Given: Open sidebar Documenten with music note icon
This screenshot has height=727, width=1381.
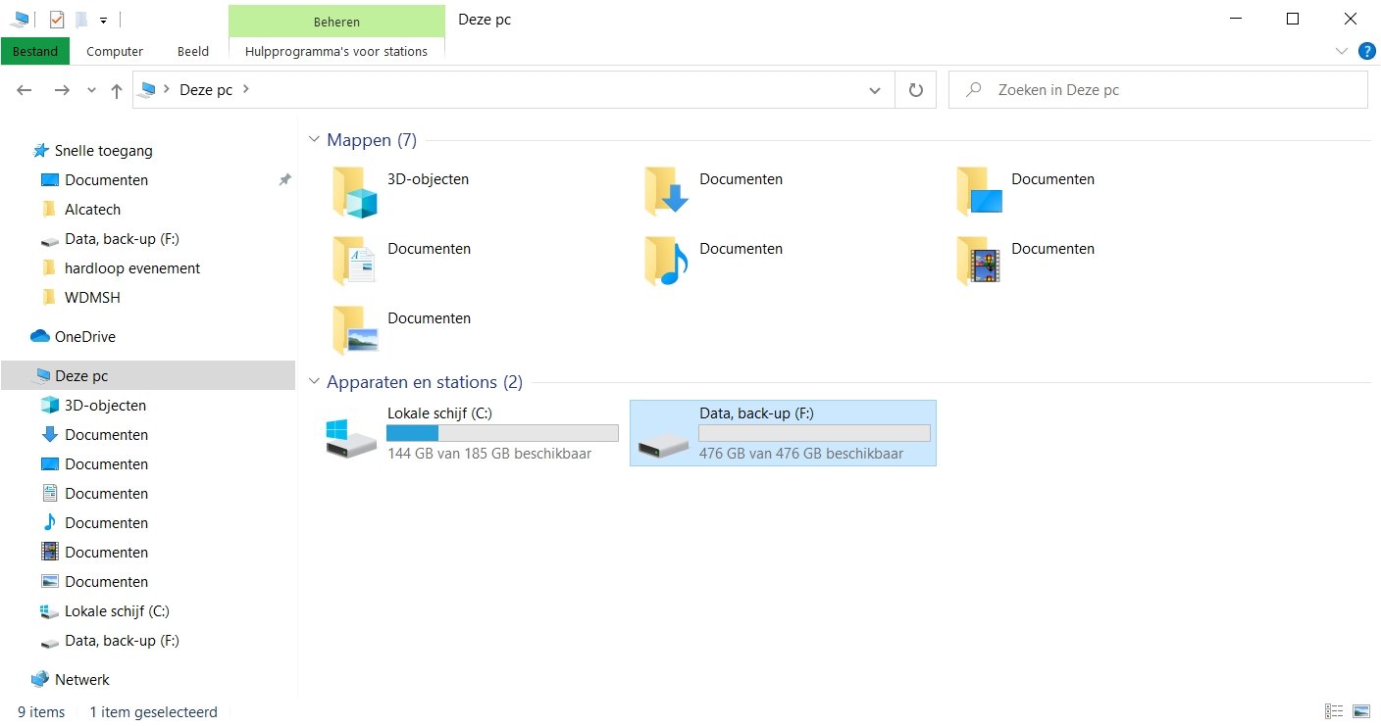Looking at the screenshot, I should point(107,523).
